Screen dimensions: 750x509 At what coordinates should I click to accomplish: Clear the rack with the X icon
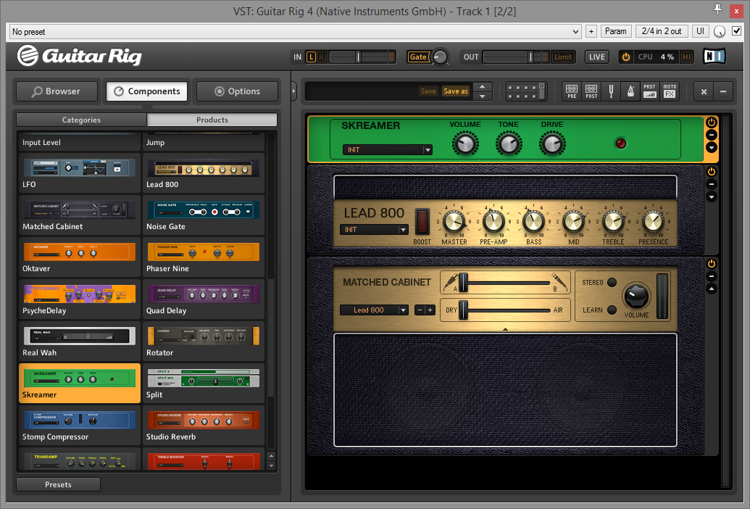point(704,91)
